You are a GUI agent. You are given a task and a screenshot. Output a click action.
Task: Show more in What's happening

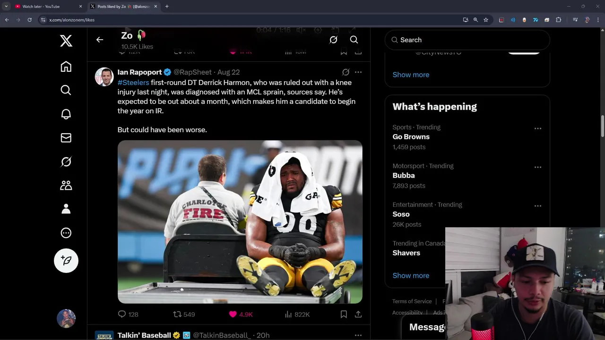click(411, 276)
